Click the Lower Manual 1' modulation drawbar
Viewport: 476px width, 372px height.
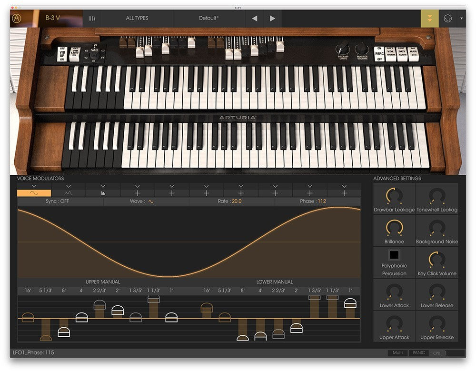coord(350,303)
